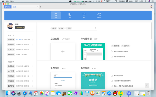Open GarageBand guitar icon in Dock

64,93
